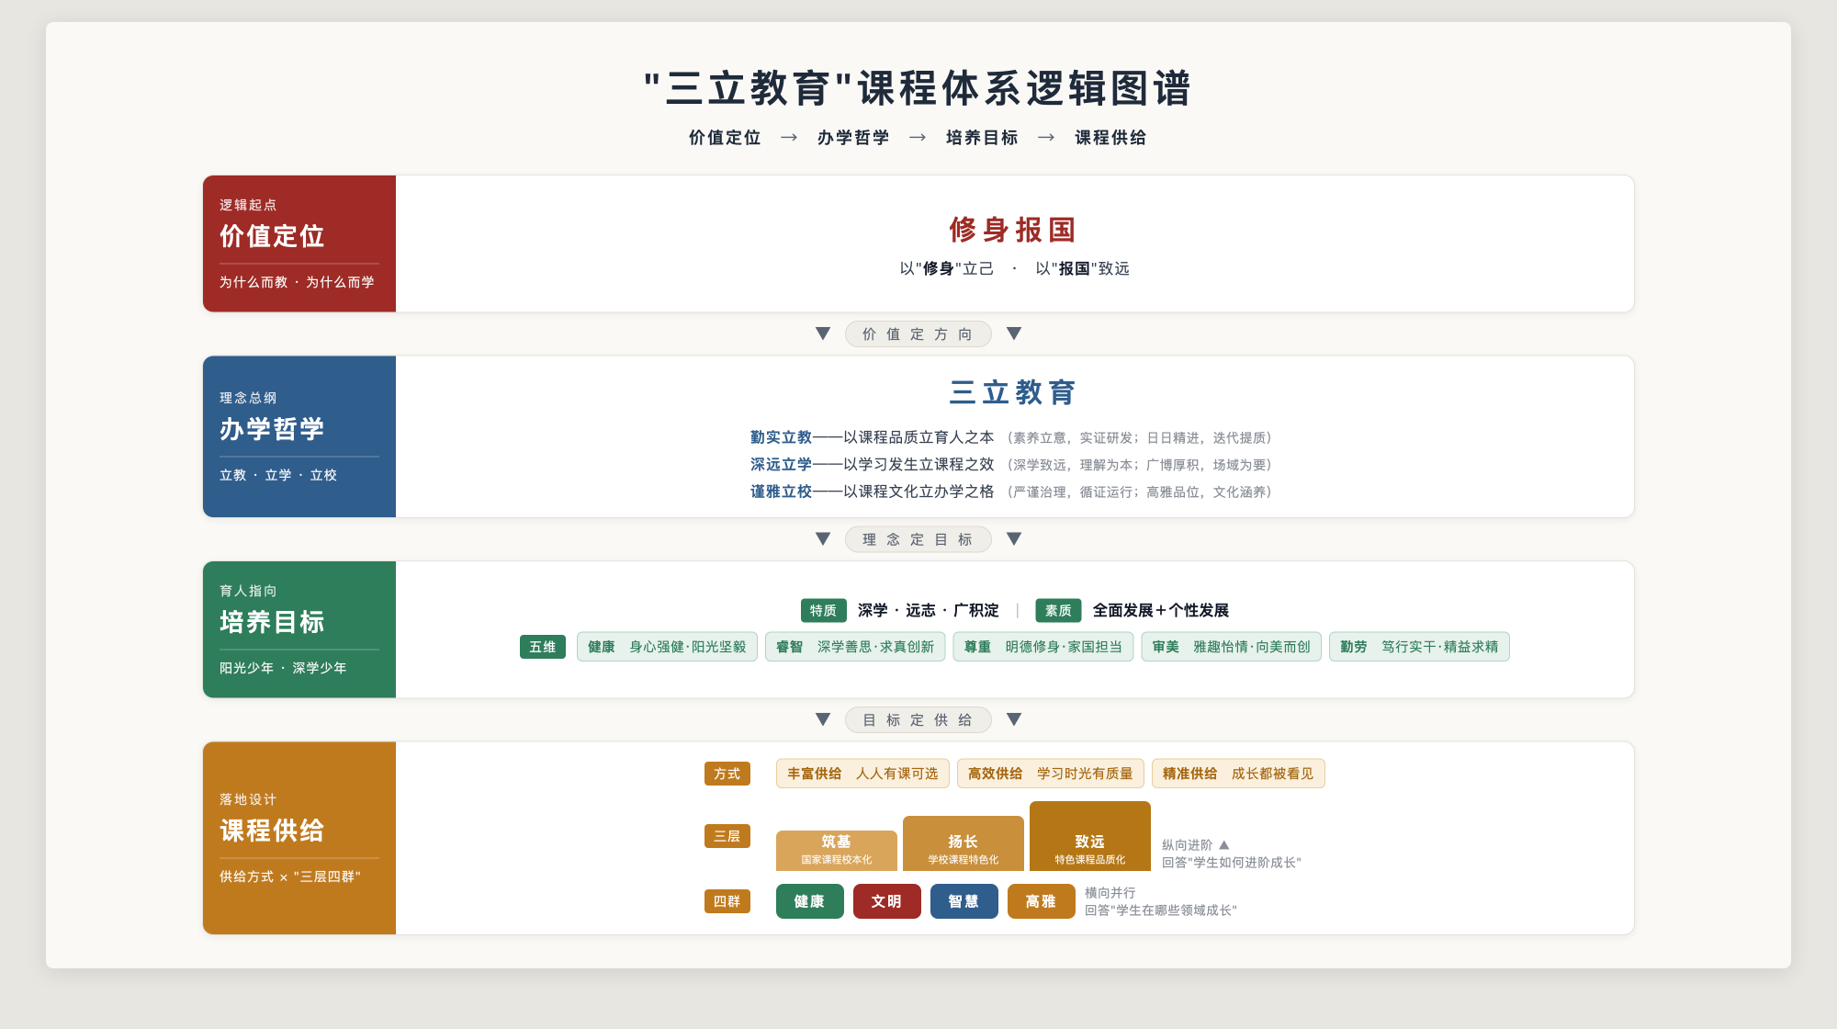
Task: Click the green 特质 tag
Action: pyautogui.click(x=823, y=611)
